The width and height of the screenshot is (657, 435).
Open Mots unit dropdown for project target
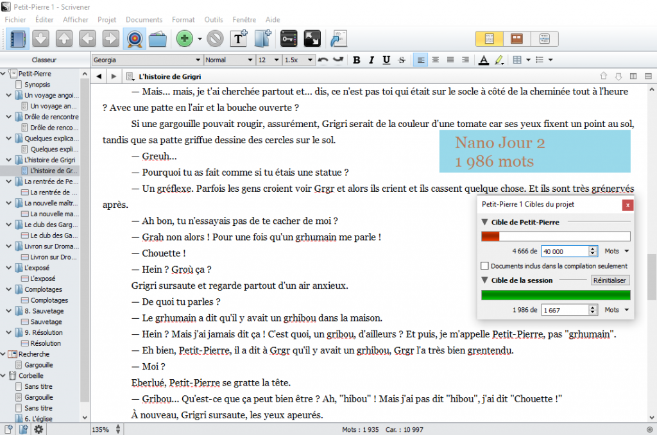(x=617, y=251)
